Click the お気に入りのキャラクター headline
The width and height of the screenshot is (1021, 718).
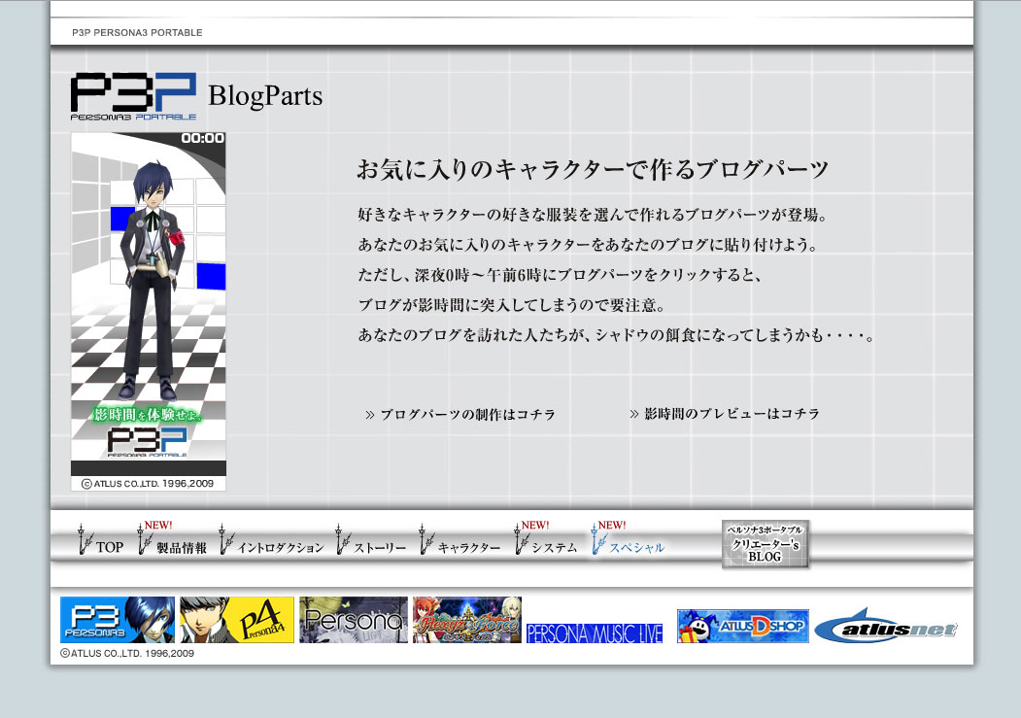(593, 169)
